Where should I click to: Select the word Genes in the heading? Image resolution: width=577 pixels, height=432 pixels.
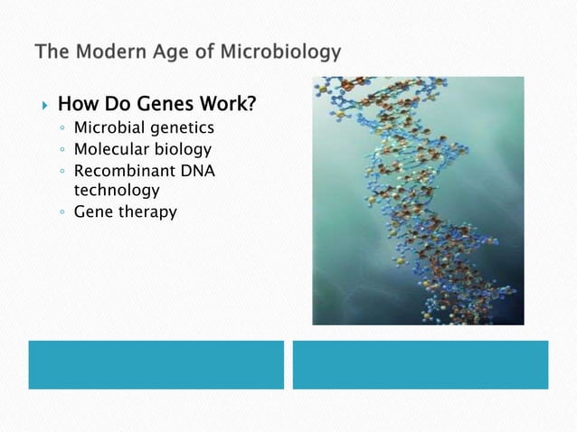coord(165,104)
